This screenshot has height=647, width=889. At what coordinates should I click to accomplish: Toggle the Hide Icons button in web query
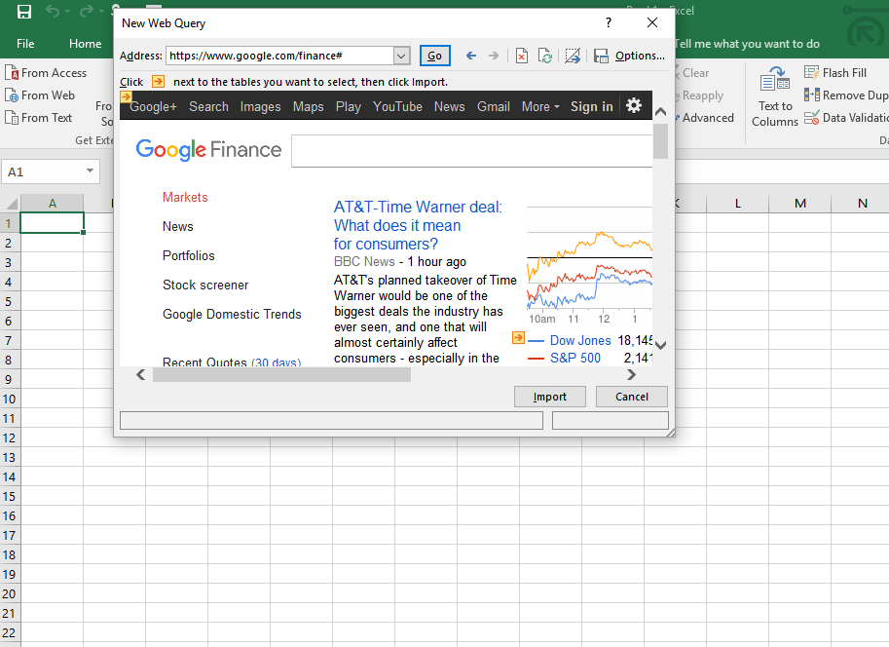click(x=573, y=56)
